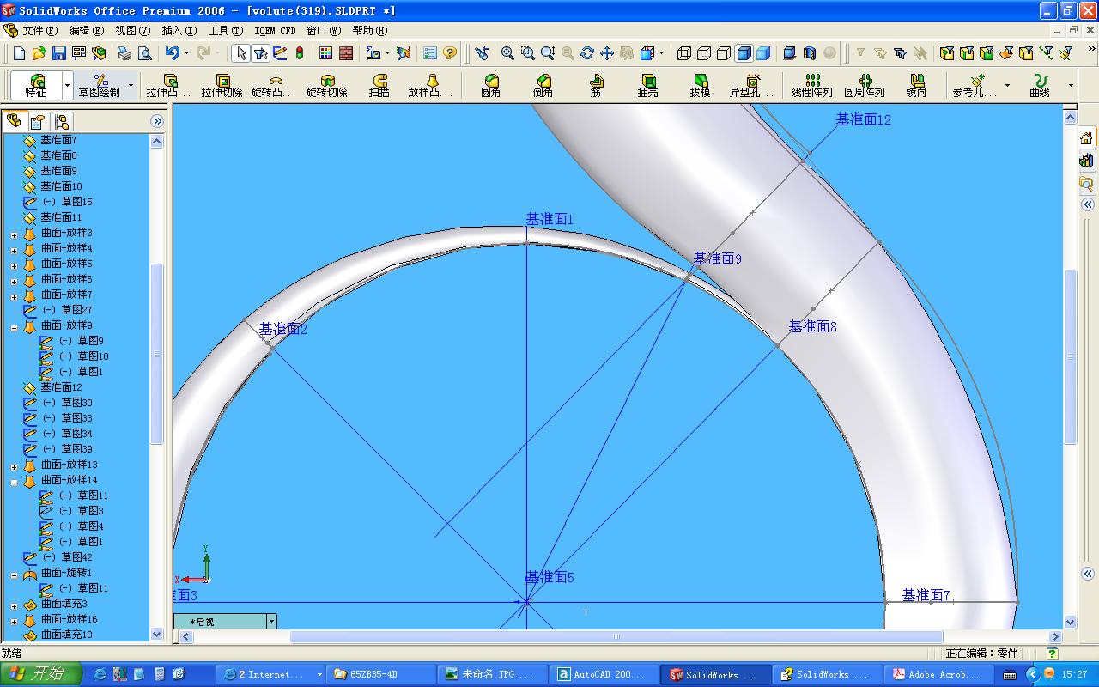Click the Extruded Boss (拉伸凸) tool
The height and width of the screenshot is (687, 1099).
click(x=170, y=86)
